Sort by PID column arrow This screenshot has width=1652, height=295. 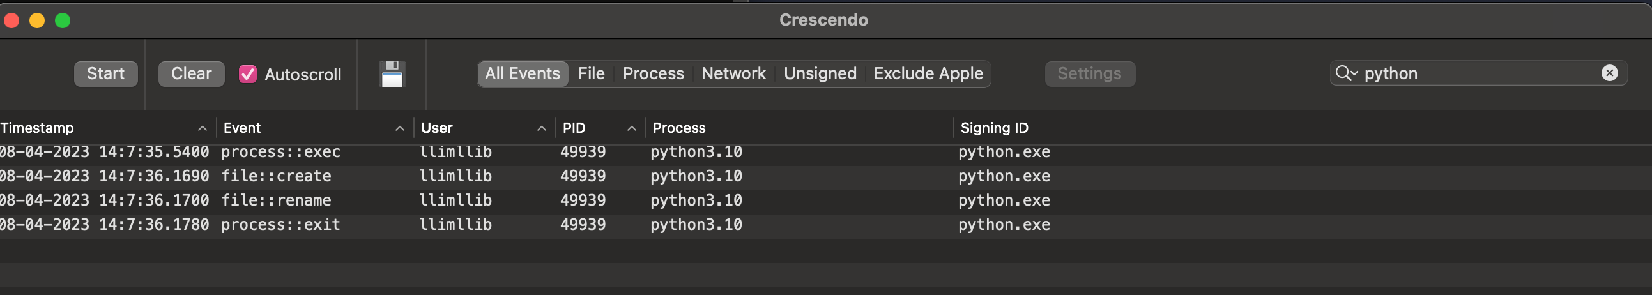631,128
